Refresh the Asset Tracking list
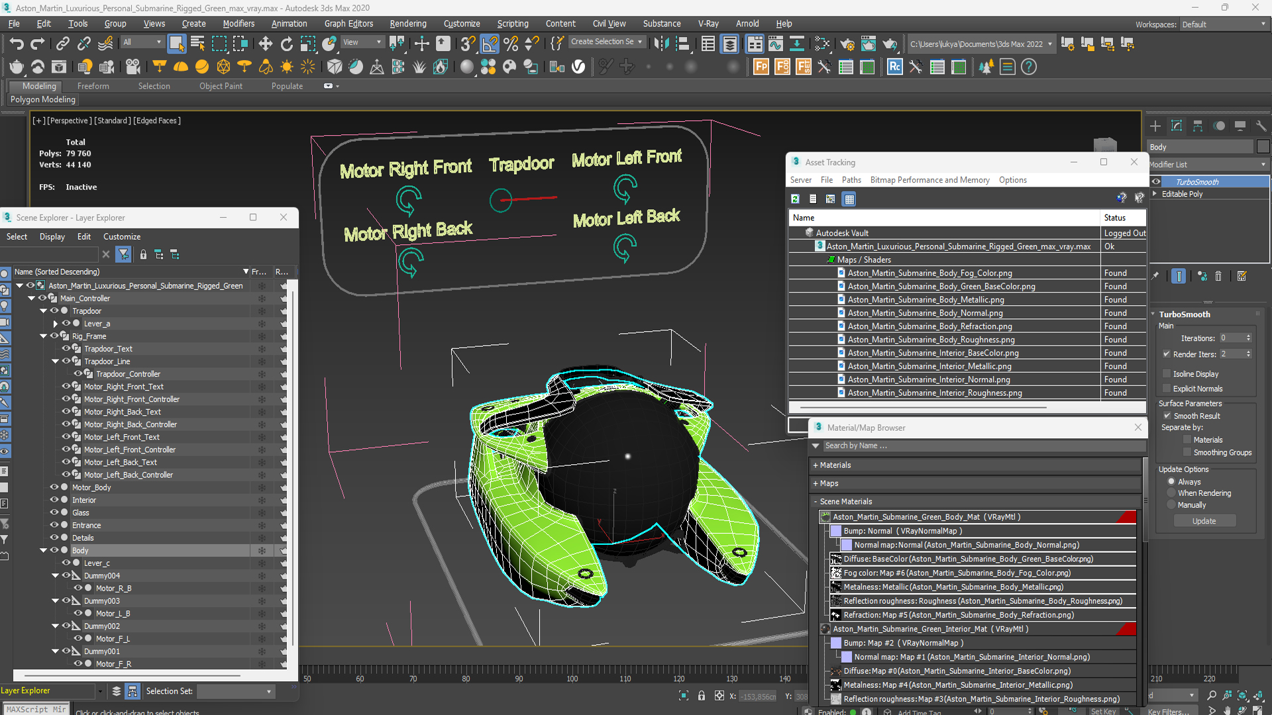1272x715 pixels. click(x=795, y=199)
